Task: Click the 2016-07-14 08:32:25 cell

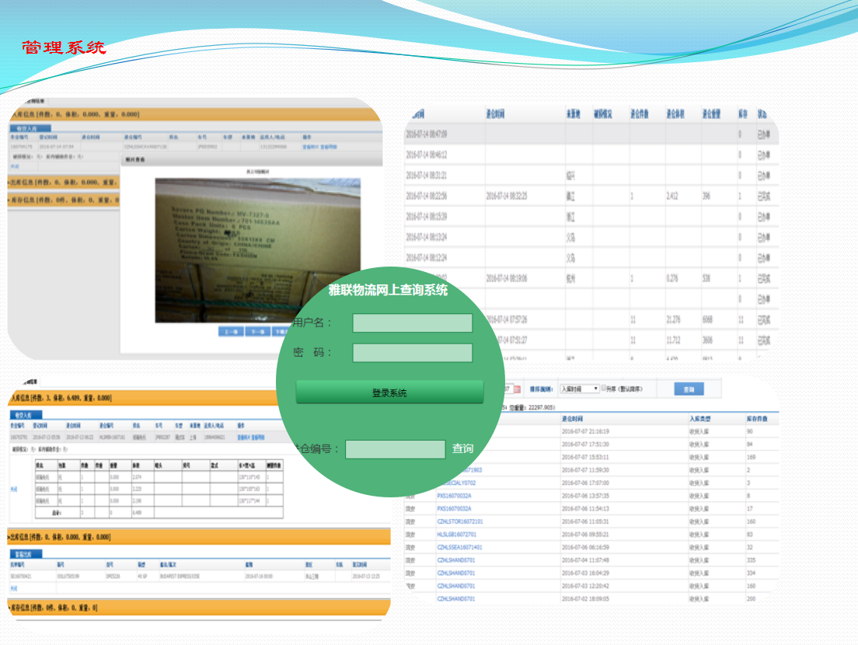Action: pos(507,196)
